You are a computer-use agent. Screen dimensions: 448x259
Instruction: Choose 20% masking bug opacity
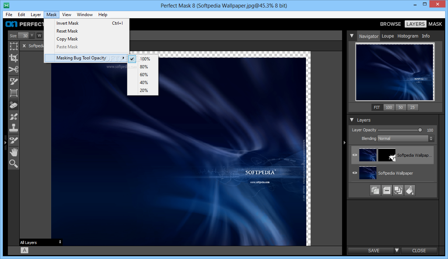(x=143, y=90)
